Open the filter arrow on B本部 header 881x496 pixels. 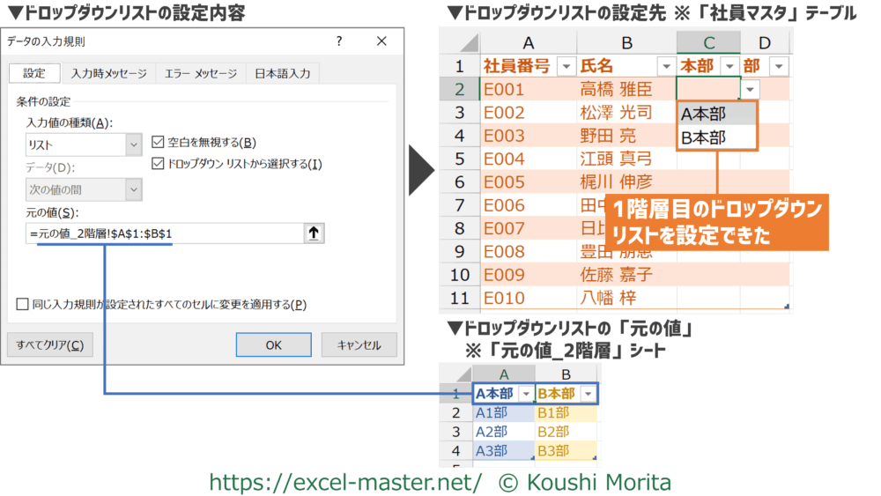point(586,393)
